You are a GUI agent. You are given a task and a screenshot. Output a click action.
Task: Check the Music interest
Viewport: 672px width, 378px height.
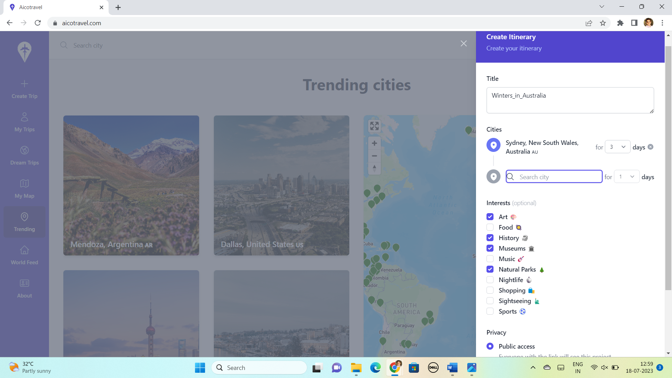490,259
